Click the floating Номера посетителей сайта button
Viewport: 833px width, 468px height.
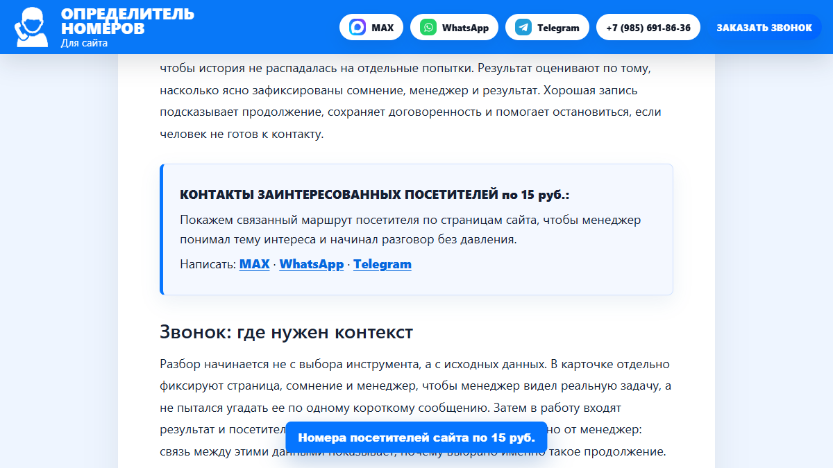point(416,437)
